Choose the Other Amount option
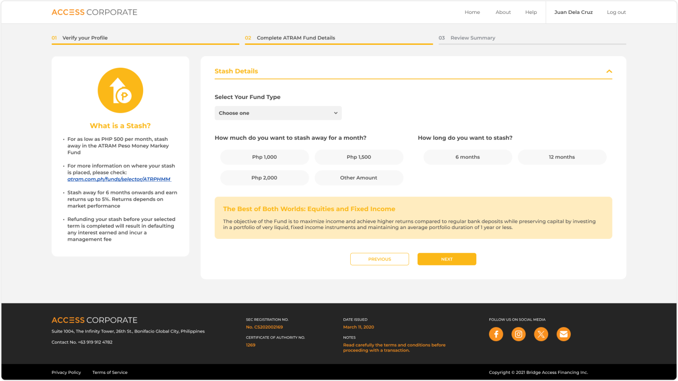This screenshot has height=381, width=678. 359,178
